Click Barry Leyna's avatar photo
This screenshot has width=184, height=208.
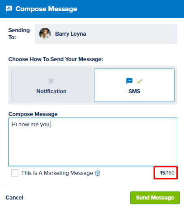coord(45,34)
